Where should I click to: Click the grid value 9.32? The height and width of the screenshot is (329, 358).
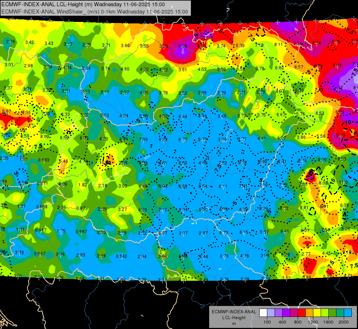click(243, 162)
